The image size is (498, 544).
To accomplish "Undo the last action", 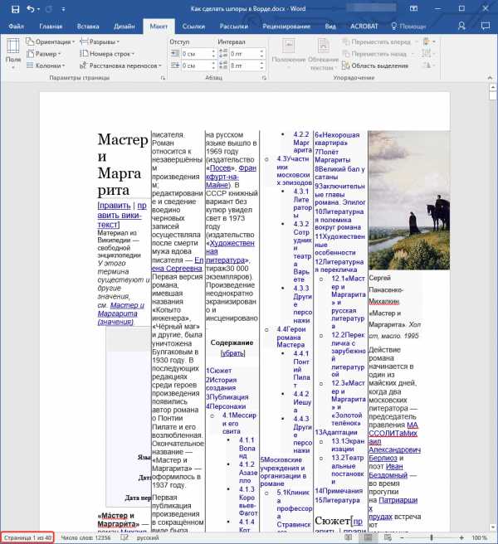I will coord(30,9).
